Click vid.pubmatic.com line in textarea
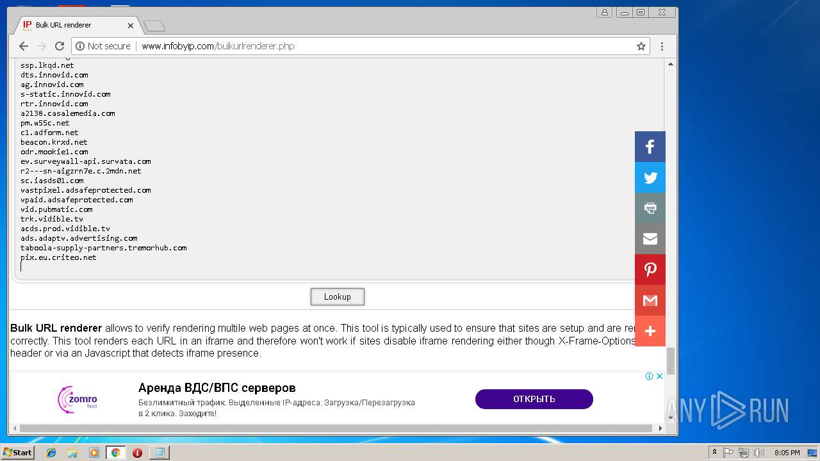 56,209
